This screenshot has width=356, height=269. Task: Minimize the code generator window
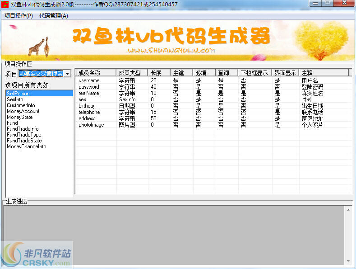[315, 3]
